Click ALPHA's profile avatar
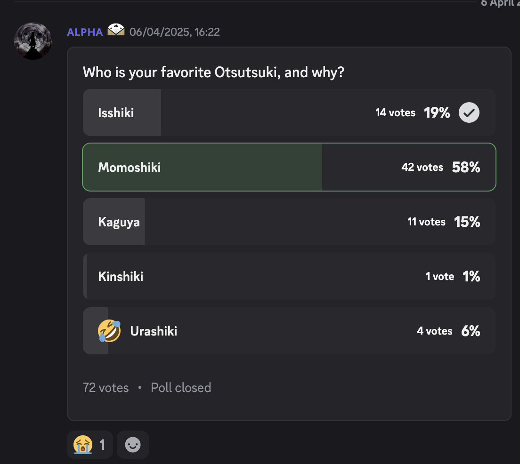Viewport: 520px width, 464px height. 33,41
